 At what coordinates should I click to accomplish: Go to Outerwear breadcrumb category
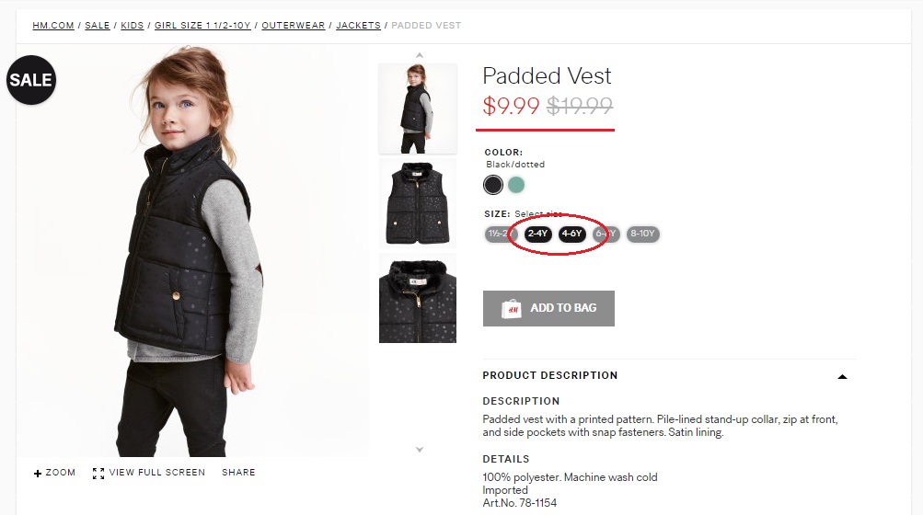pyautogui.click(x=293, y=26)
